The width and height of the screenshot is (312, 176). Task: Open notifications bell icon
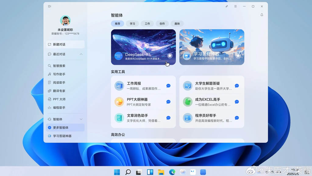[262, 15]
